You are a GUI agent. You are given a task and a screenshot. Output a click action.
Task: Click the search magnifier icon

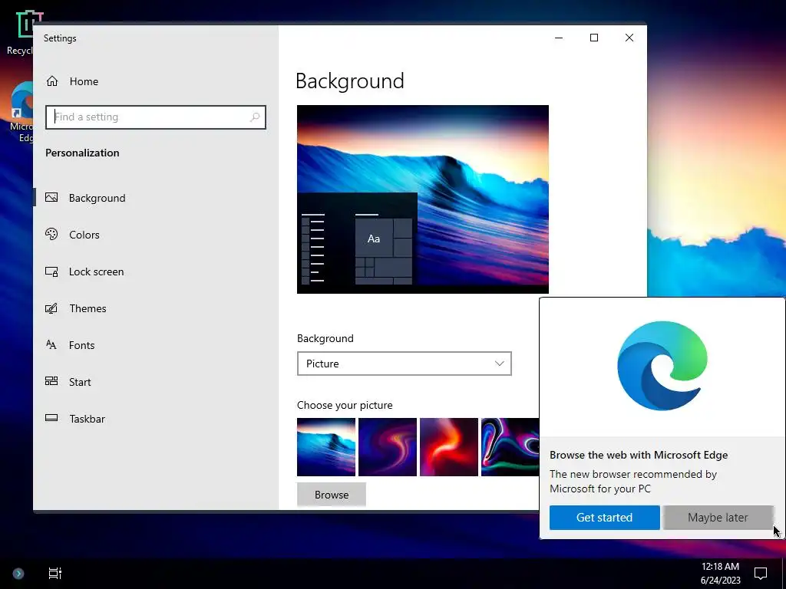point(255,117)
